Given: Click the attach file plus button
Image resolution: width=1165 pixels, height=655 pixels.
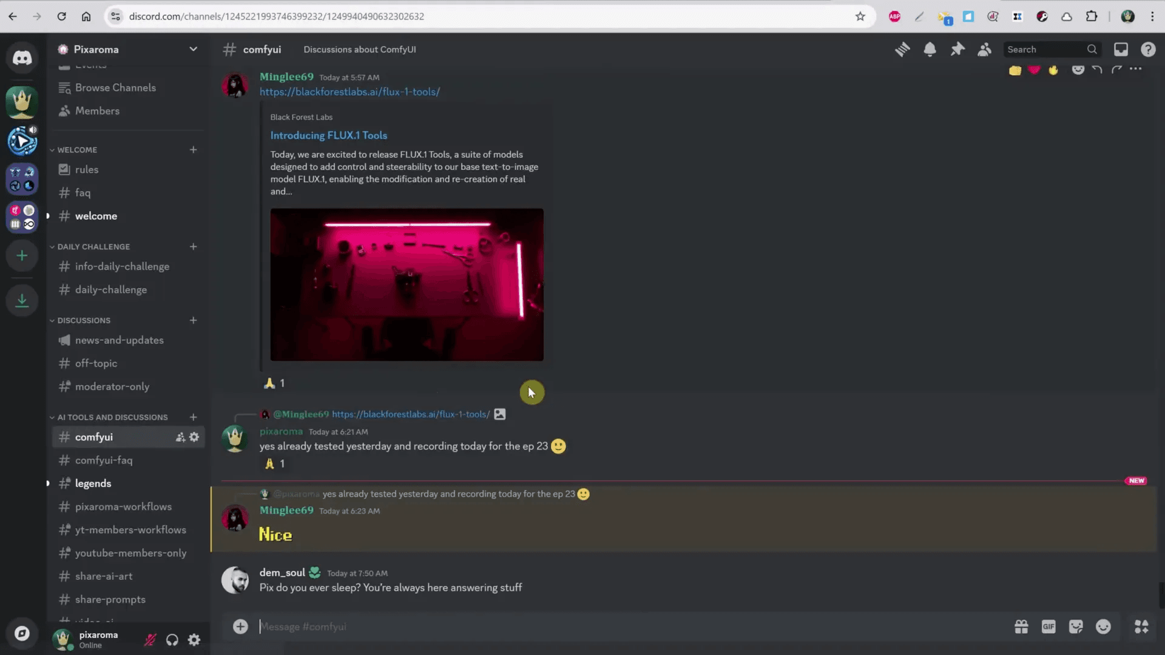Looking at the screenshot, I should click(x=240, y=626).
